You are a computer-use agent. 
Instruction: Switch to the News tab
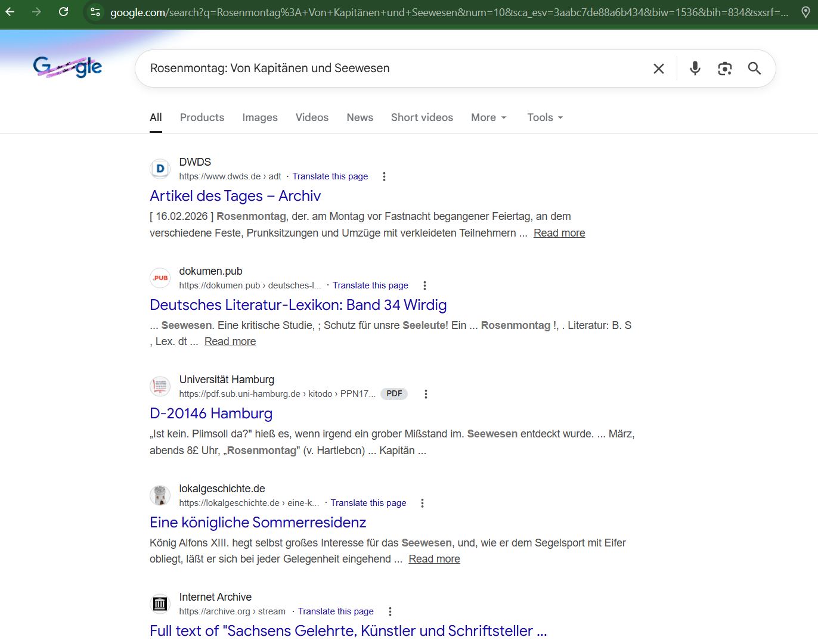[360, 117]
